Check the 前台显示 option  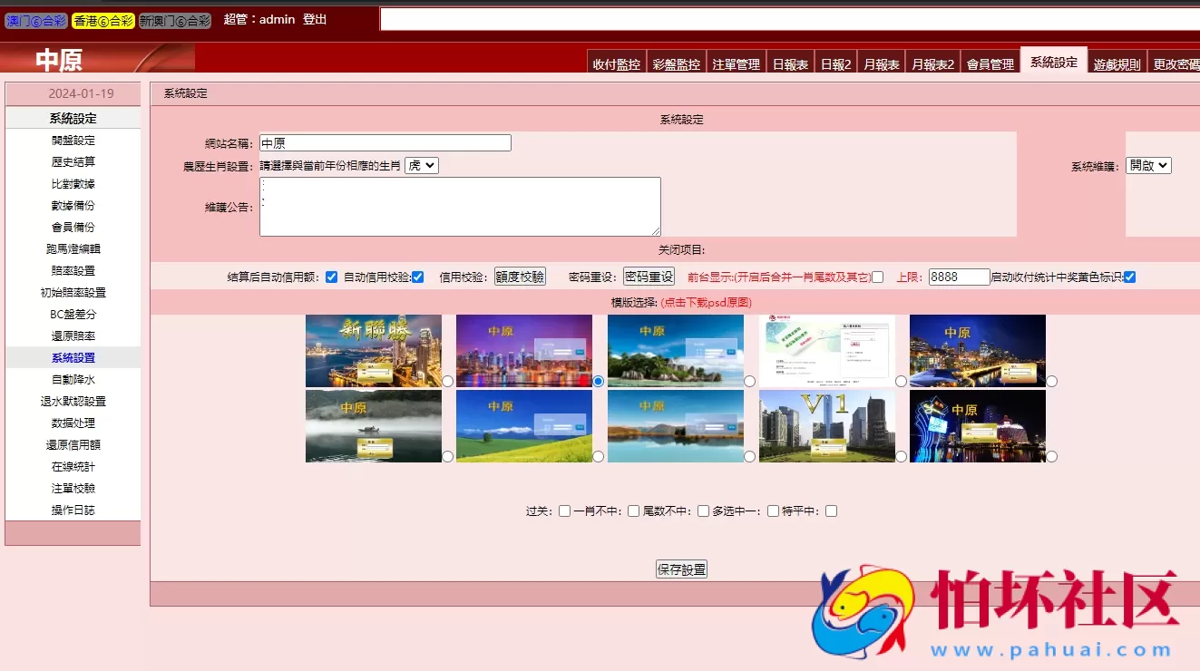(876, 277)
